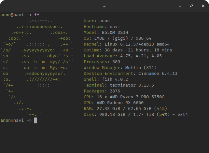209x153 pixels.
Task: Click the Disk usage ext4 line
Action: tap(136, 115)
